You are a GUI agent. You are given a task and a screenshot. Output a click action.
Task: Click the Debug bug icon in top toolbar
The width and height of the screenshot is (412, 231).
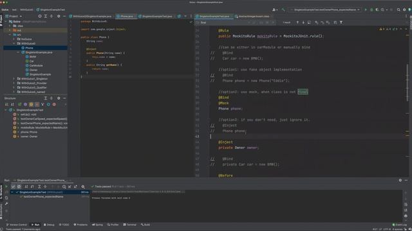pos(371,10)
